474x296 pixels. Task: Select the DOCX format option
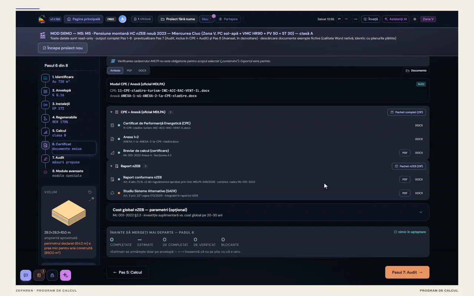(142, 70)
